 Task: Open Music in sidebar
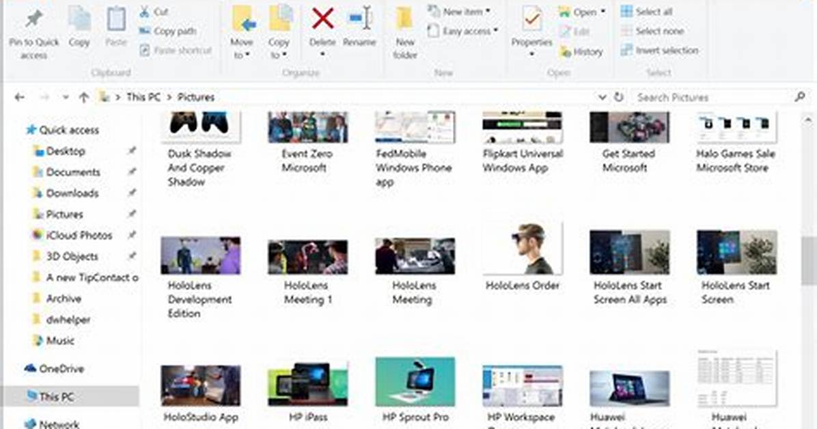click(x=54, y=341)
